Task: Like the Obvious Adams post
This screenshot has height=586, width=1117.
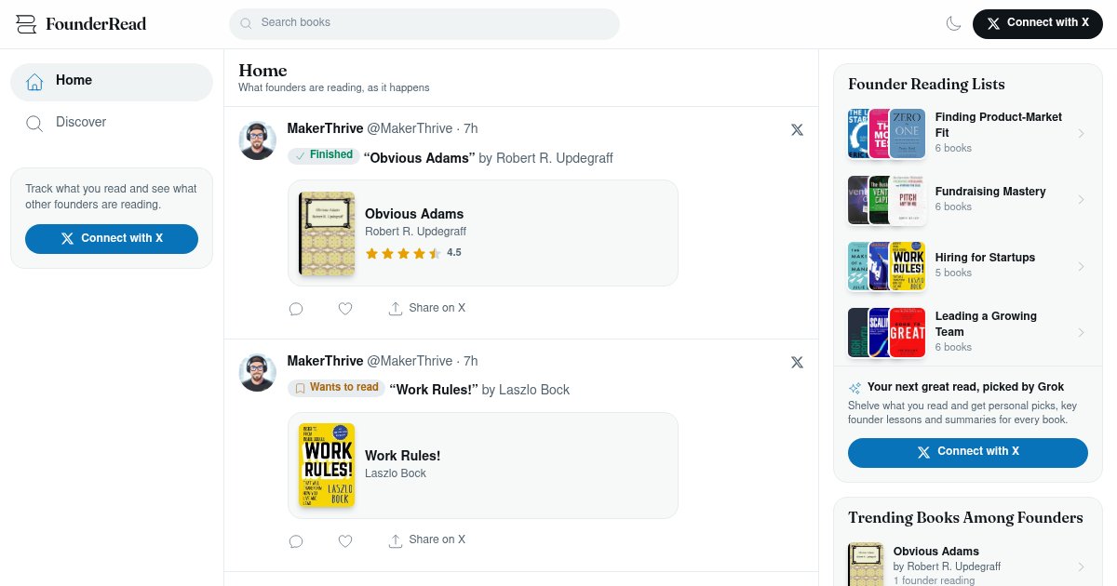Action: click(345, 309)
